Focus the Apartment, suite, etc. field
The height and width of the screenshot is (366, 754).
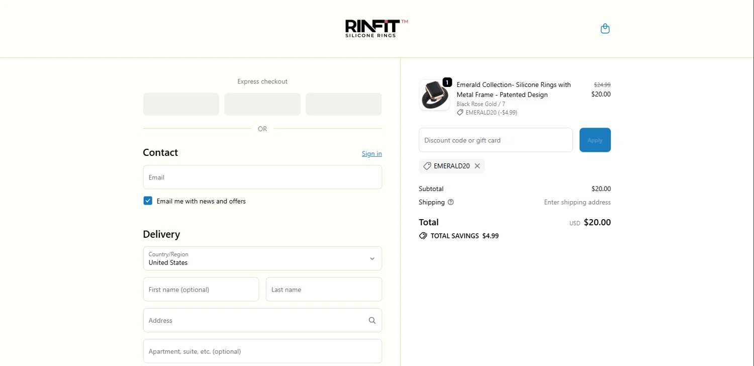[262, 351]
